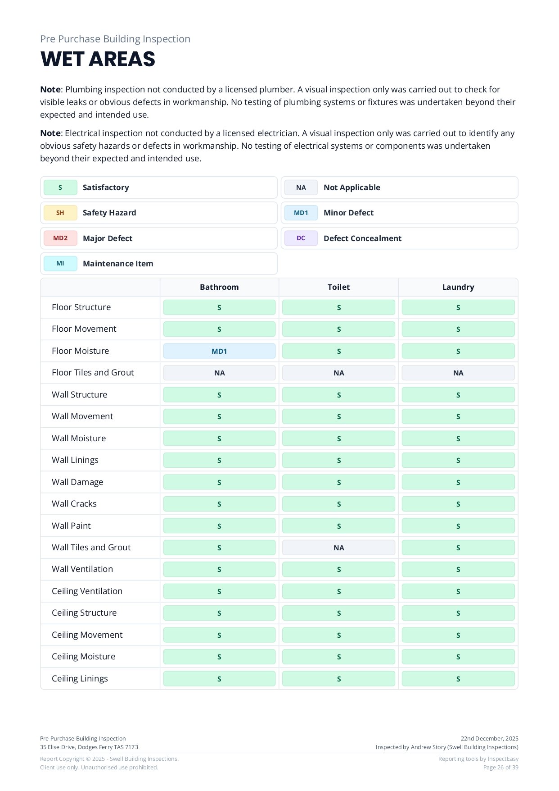Screen dimensions: 559x791
Task: Click the Laundry S cell for Ceiling Linings
Action: [x=458, y=679]
